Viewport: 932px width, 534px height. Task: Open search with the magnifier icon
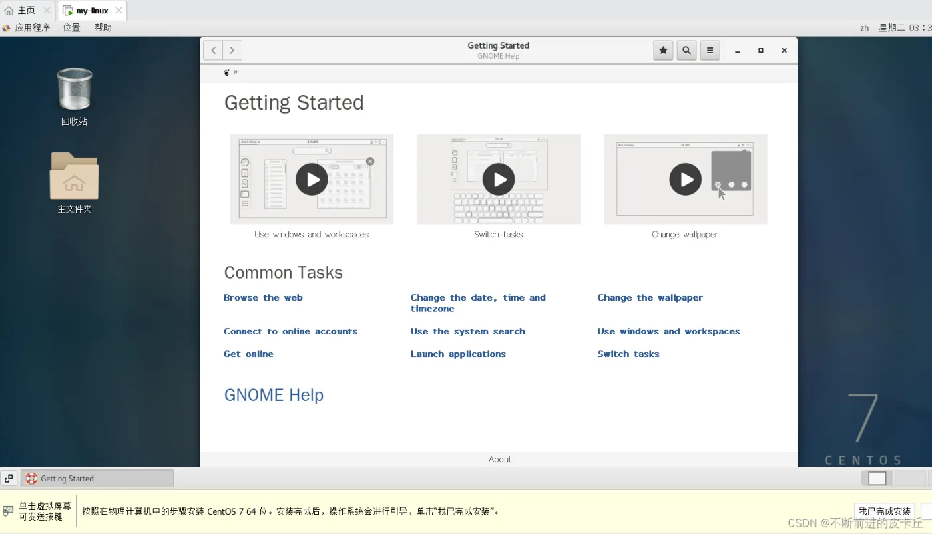pyautogui.click(x=686, y=50)
